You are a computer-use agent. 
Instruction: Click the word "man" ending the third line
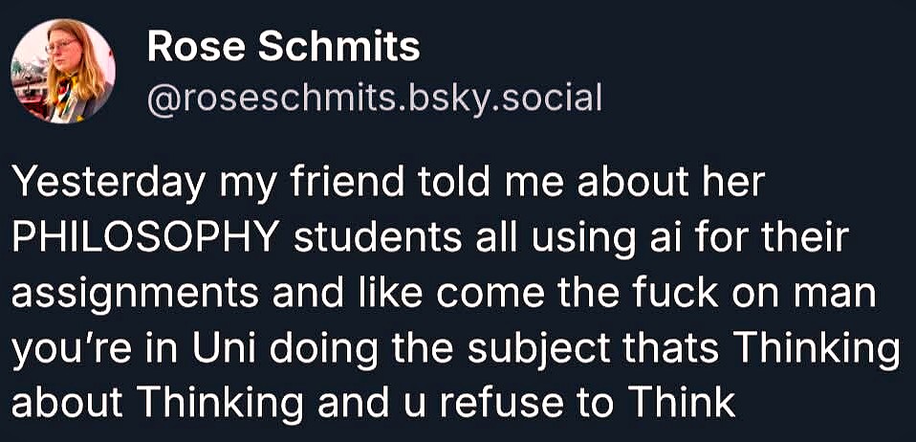(838, 296)
